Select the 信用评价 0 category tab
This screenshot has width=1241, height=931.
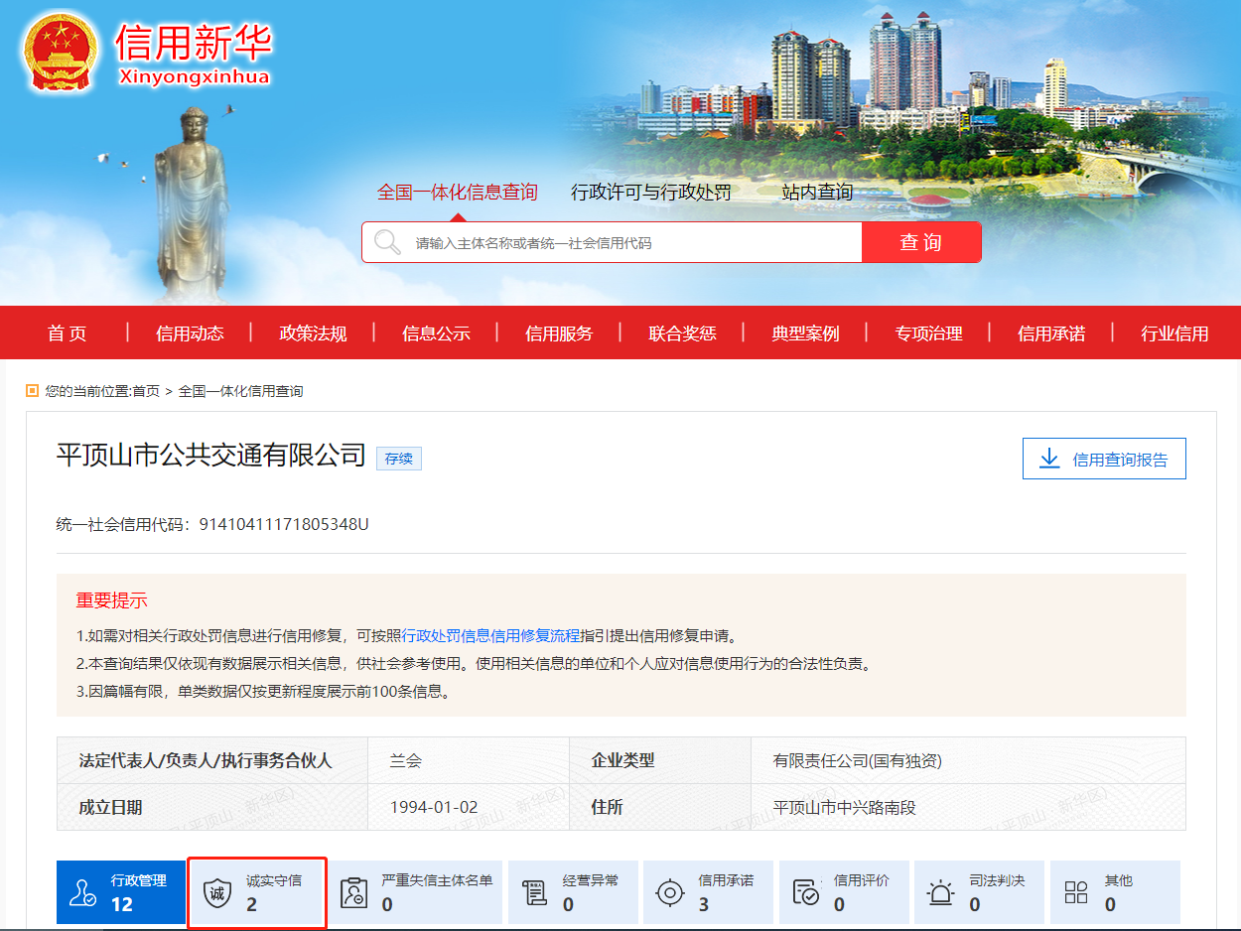[844, 892]
